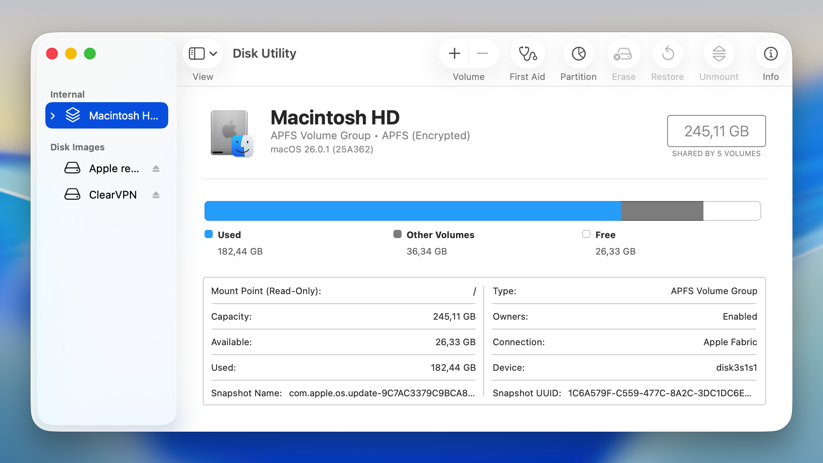This screenshot has width=823, height=463.
Task: Click the Capacity 245,11 GB table value
Action: pos(454,316)
